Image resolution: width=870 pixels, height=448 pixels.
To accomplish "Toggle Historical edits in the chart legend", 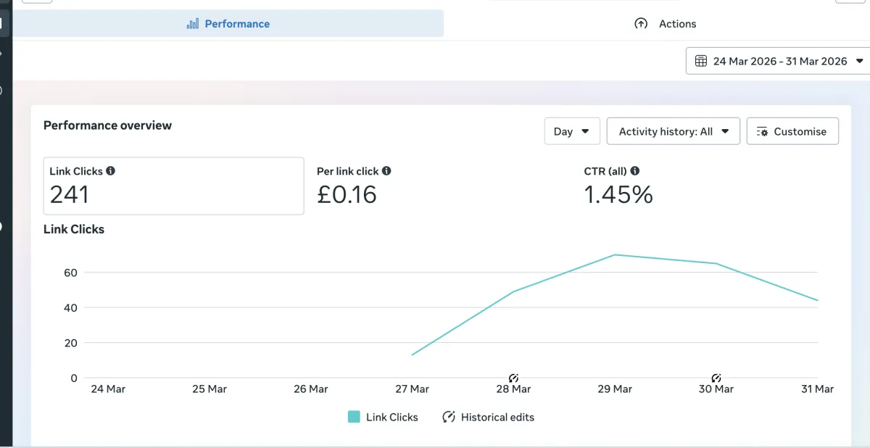I will (x=488, y=417).
